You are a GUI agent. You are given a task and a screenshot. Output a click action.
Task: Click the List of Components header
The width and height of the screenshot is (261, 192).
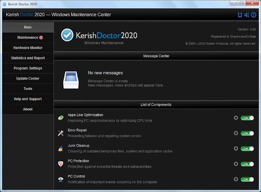(x=156, y=105)
